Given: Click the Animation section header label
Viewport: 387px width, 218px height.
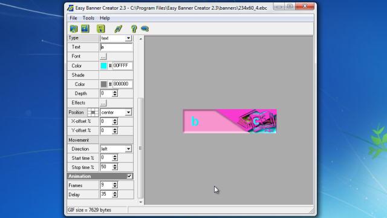Looking at the screenshot, I should pyautogui.click(x=79, y=176).
